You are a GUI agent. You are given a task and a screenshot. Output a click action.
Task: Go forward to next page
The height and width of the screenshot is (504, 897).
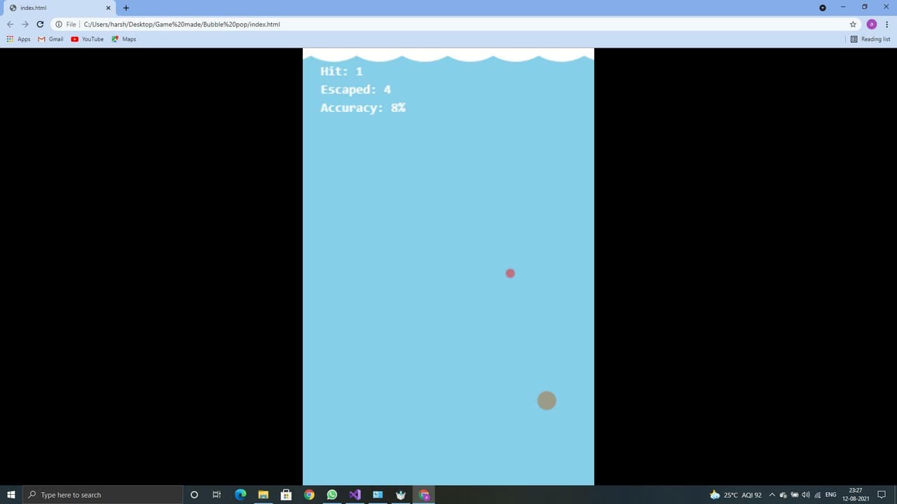(x=25, y=24)
